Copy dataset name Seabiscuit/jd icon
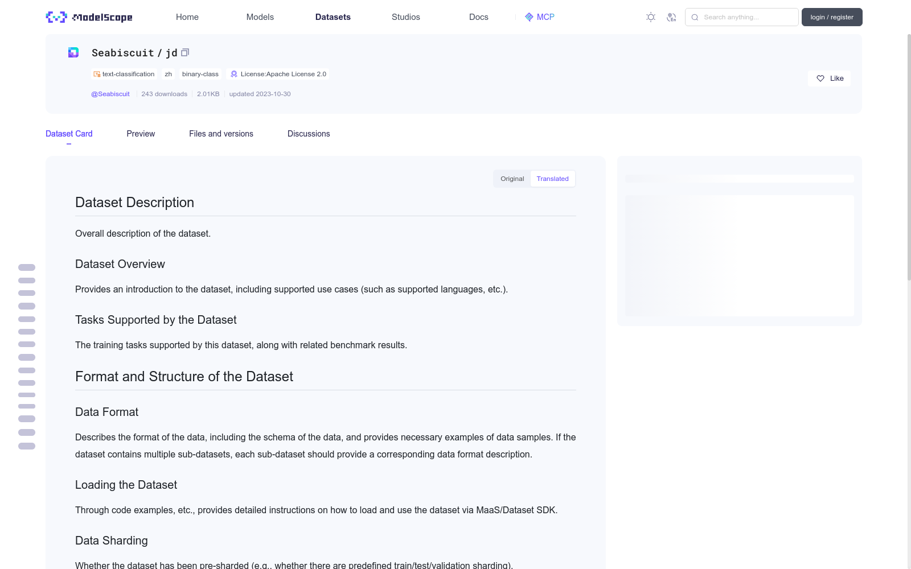 point(185,52)
